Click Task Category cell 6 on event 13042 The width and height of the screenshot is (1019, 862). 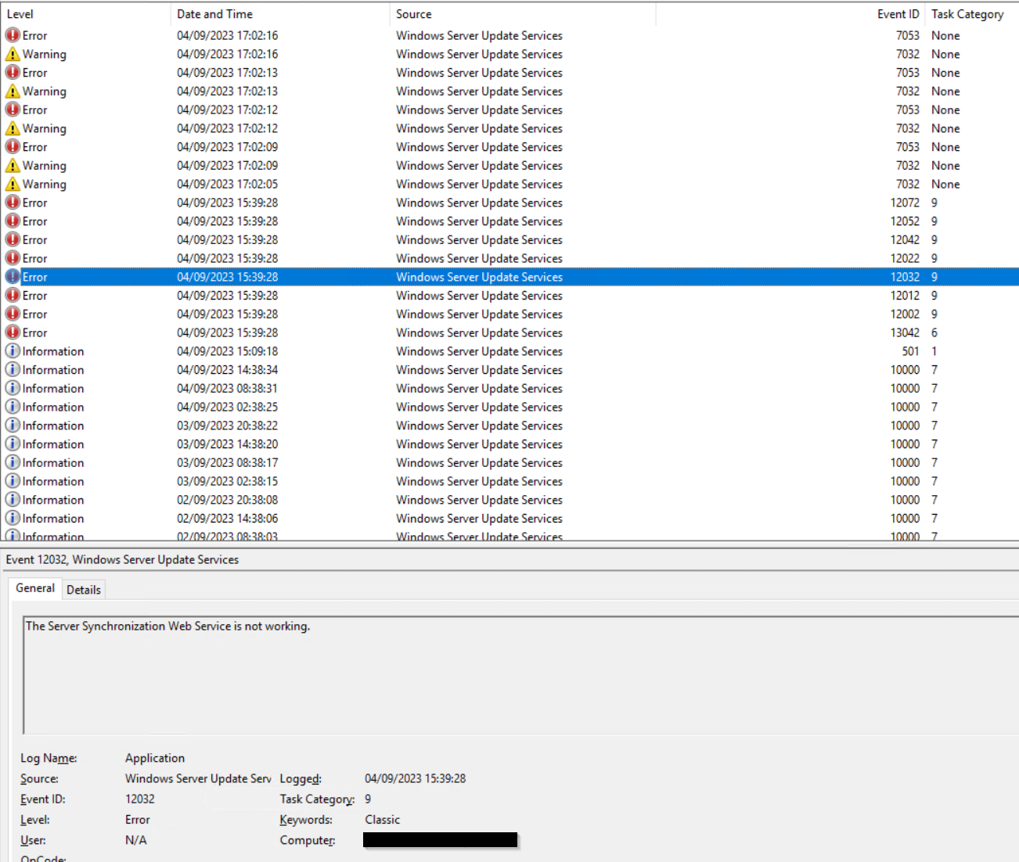pos(934,332)
